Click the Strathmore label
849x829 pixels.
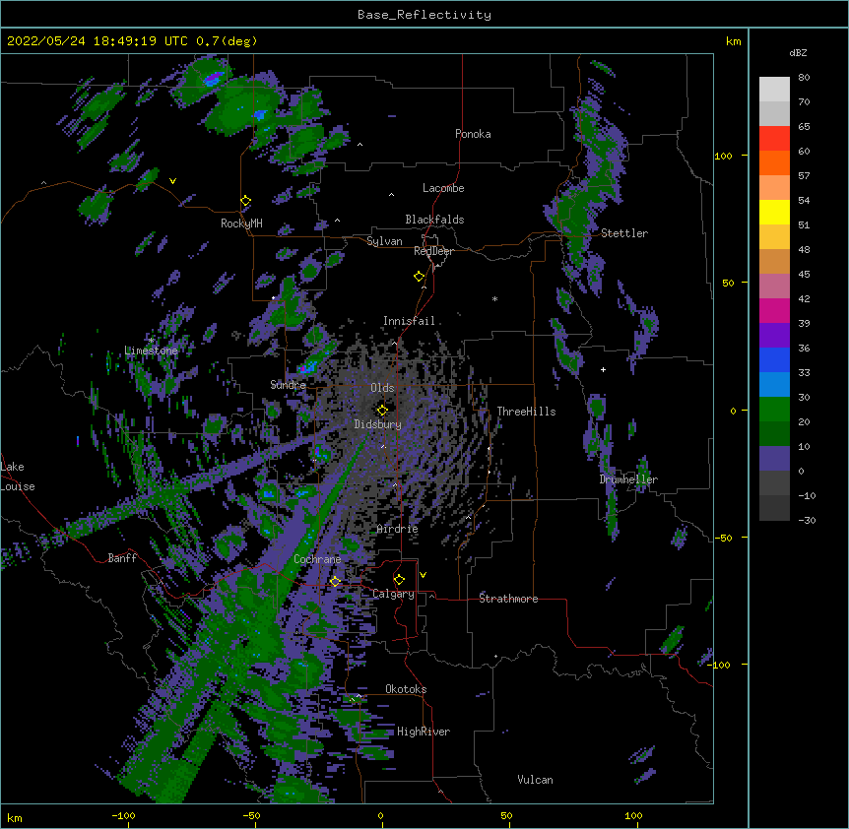tap(508, 599)
